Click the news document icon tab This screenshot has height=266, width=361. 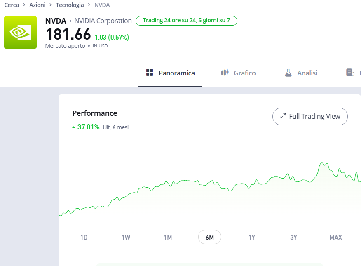350,73
